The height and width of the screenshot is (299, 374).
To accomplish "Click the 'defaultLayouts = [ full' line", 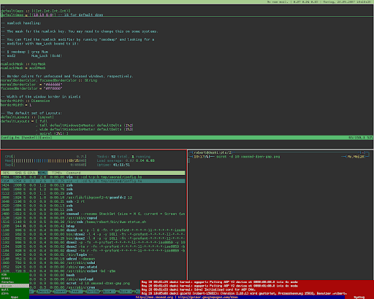I will pyautogui.click(x=24, y=121).
